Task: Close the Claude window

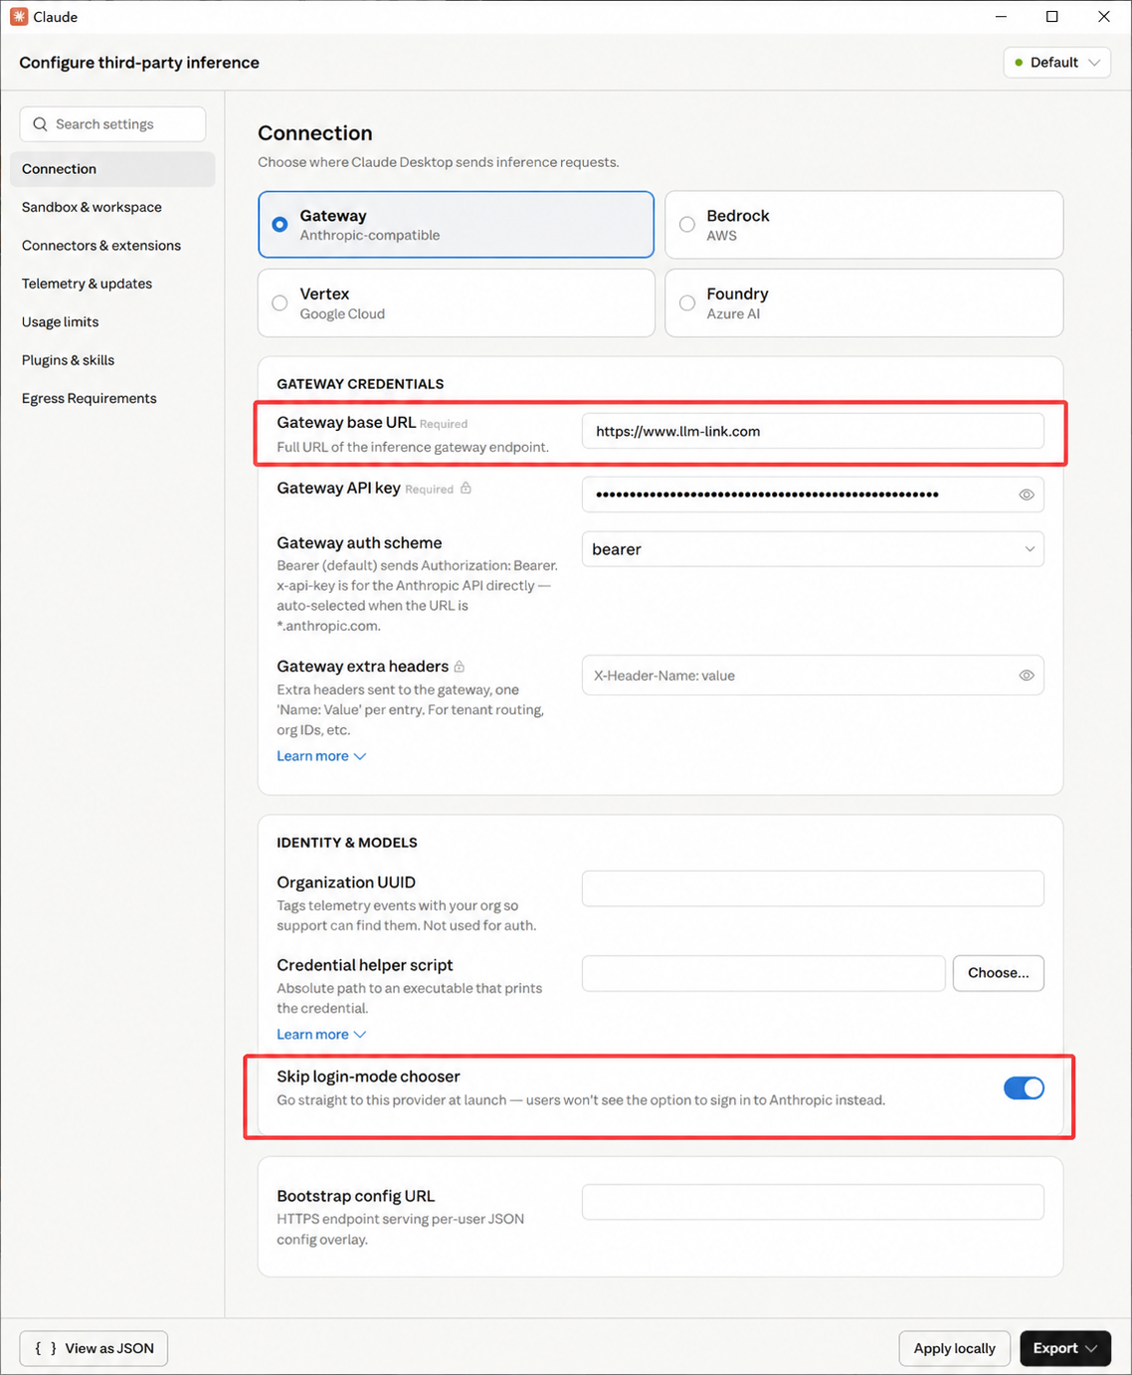Action: coord(1104,17)
